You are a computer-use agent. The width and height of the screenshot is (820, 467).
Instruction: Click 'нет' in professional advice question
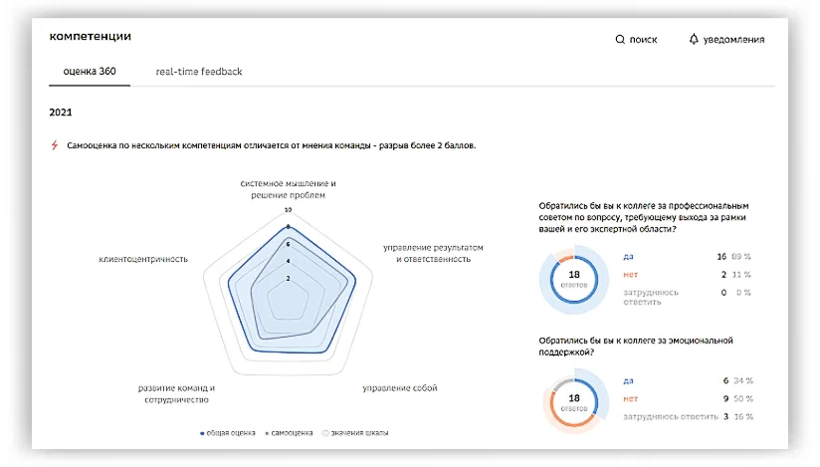(630, 275)
